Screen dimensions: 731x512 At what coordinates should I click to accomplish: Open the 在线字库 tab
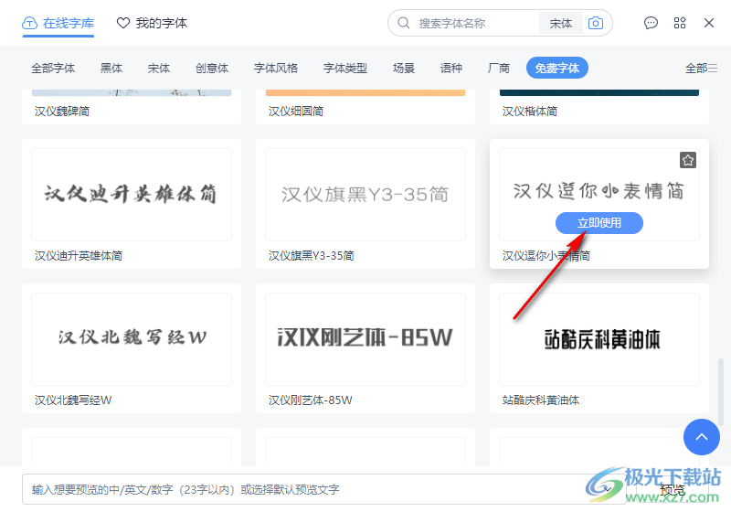point(58,23)
